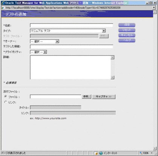Click the attachment file path input field

pyautogui.click(x=55, y=97)
